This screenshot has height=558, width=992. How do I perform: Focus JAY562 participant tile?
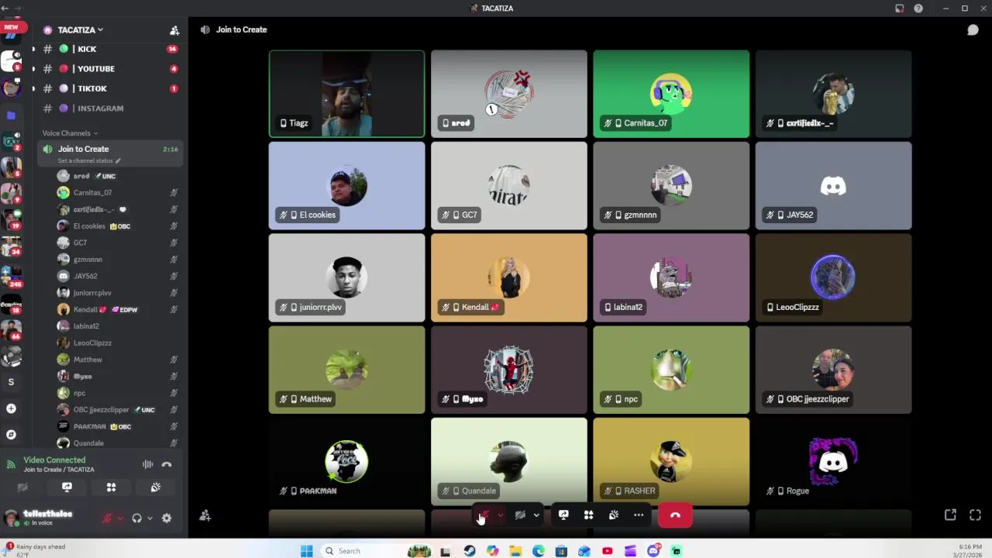pyautogui.click(x=833, y=186)
